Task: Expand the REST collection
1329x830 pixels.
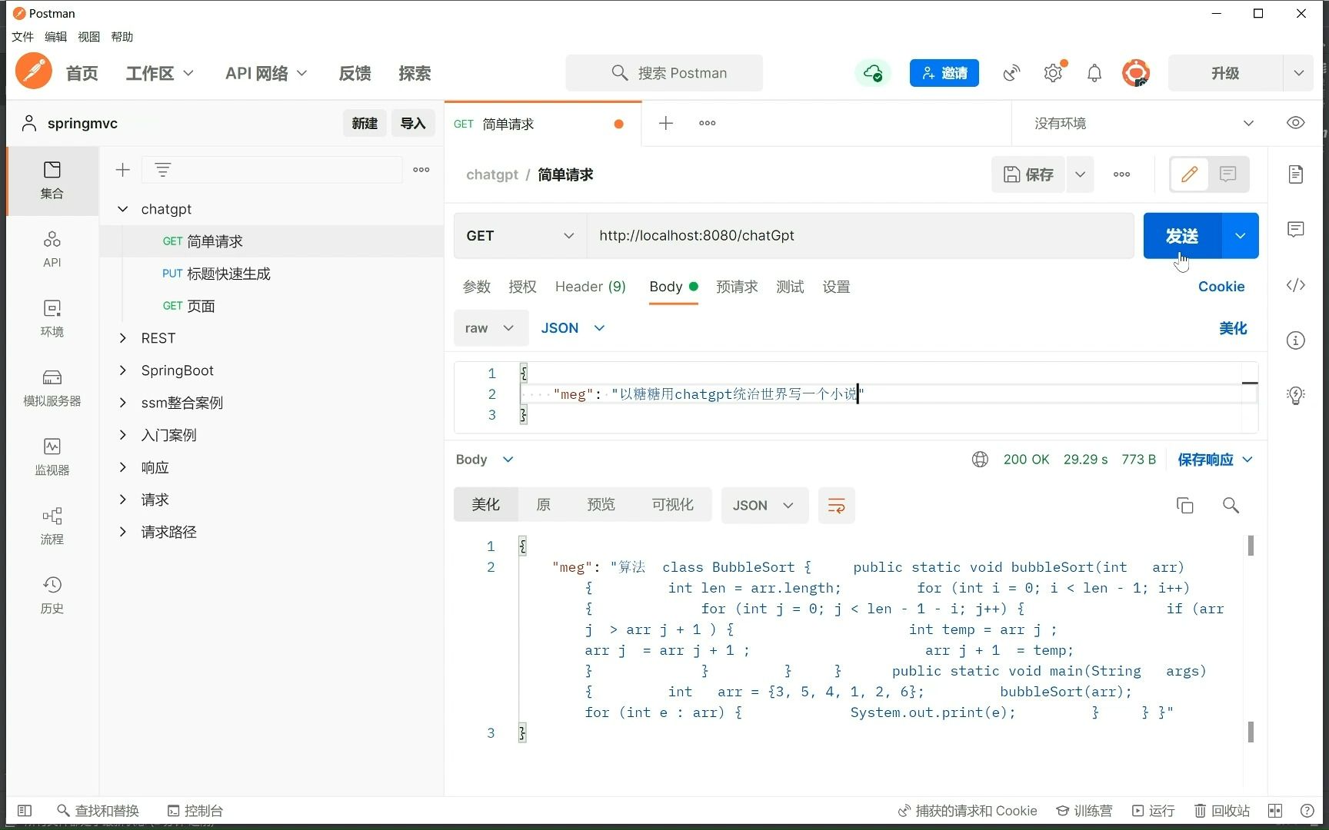Action: click(x=122, y=338)
